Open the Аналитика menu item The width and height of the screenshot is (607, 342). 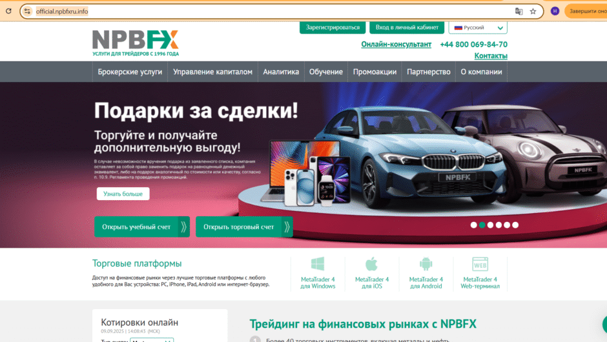coord(281,72)
